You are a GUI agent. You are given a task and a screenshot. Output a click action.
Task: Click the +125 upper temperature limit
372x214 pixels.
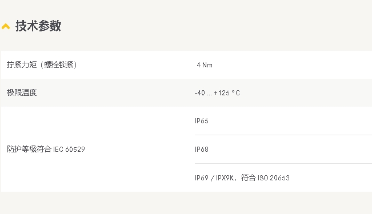coord(222,93)
